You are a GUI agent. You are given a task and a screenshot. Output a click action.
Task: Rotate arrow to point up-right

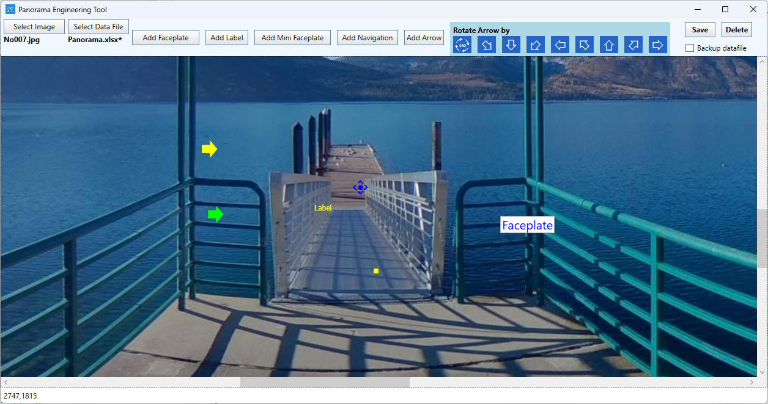click(633, 45)
